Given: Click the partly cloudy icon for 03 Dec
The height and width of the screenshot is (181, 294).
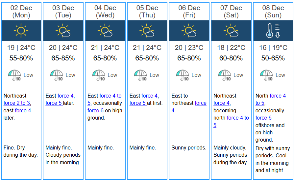Looking at the screenshot, I should coord(63,31).
